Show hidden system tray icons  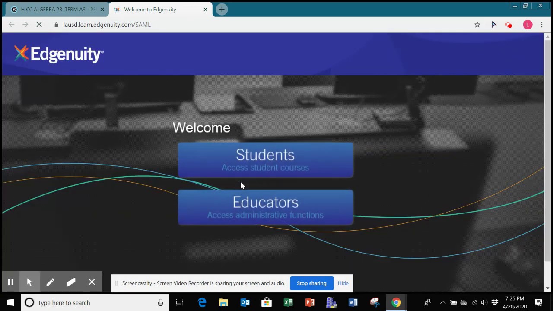443,302
